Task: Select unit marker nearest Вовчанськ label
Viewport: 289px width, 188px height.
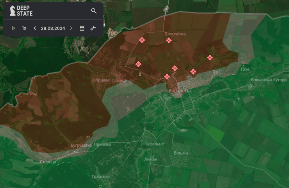Action: click(167, 77)
